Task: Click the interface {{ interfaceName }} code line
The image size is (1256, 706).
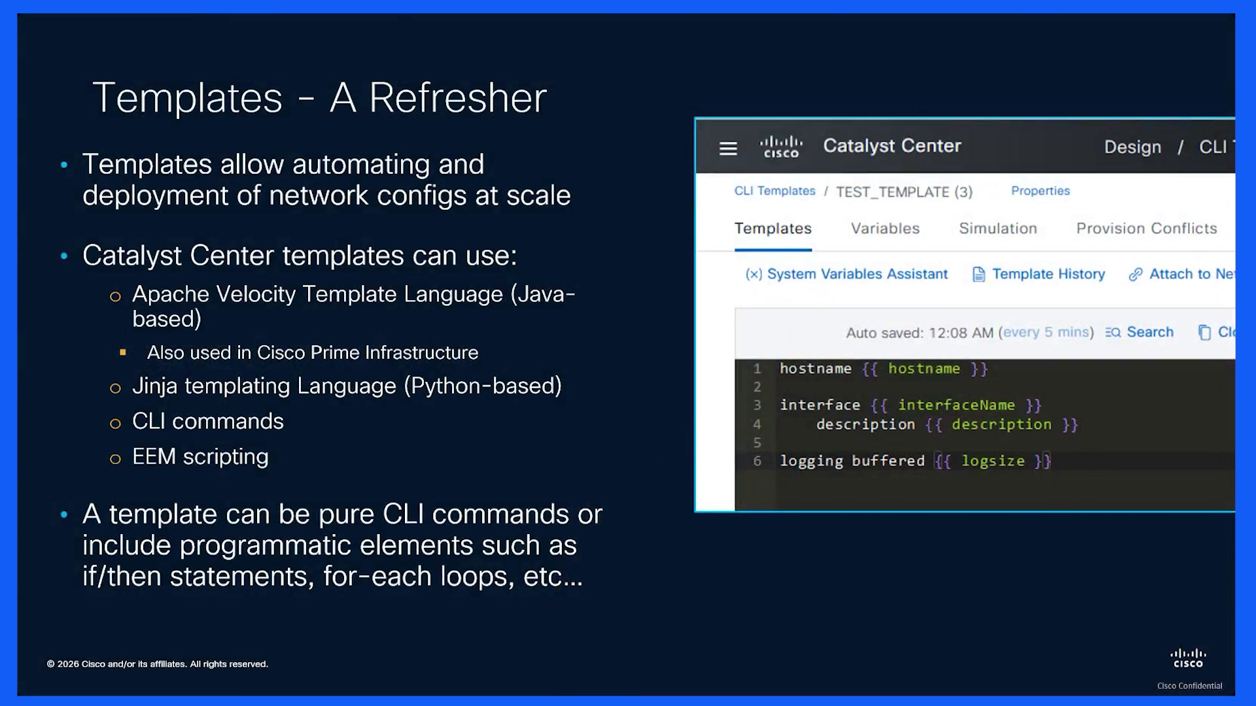Action: (910, 406)
